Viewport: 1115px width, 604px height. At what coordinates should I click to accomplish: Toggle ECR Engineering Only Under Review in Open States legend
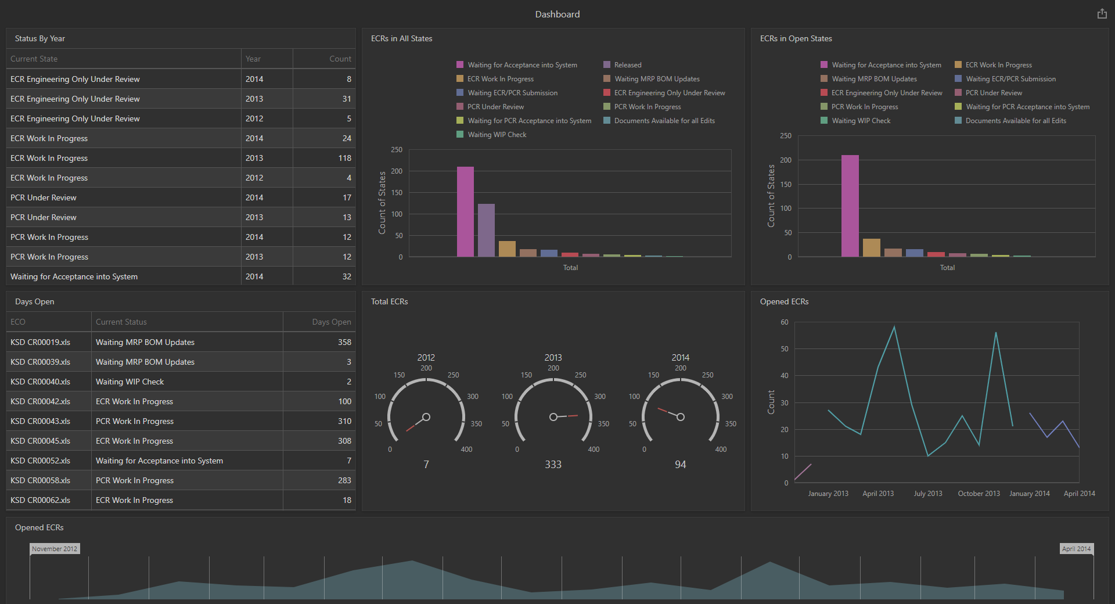(882, 92)
